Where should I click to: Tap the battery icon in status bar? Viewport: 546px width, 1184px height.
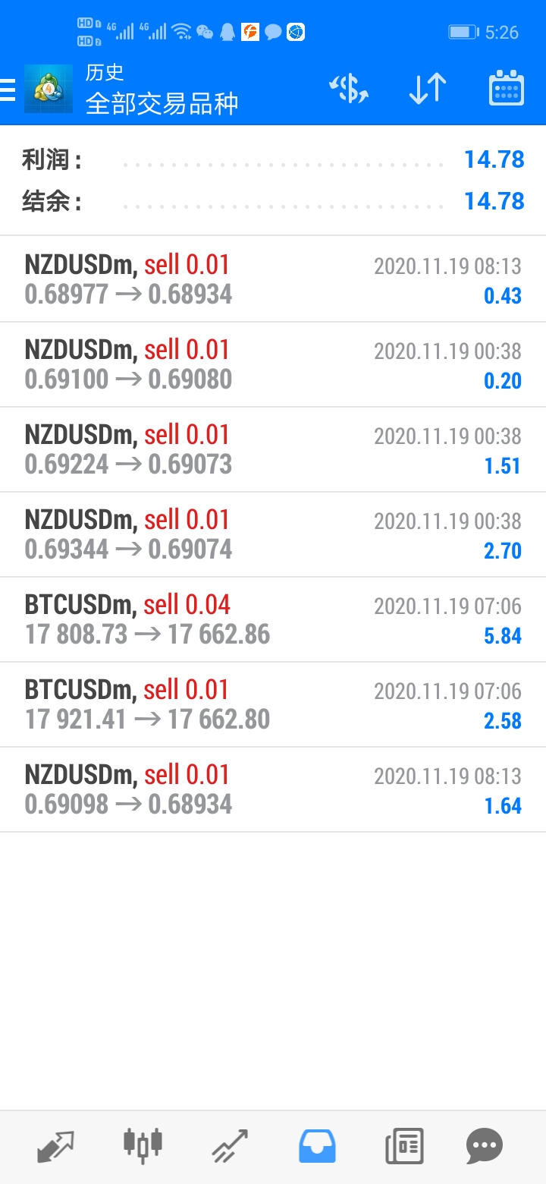(x=462, y=32)
